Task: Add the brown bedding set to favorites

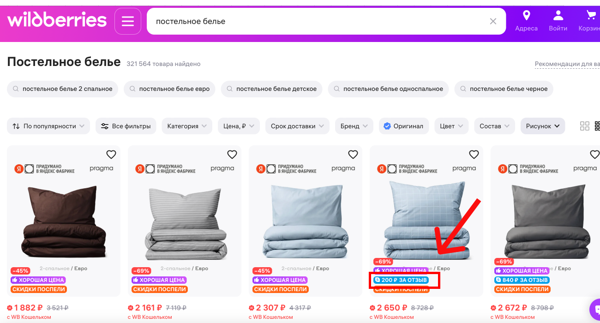Action: [111, 155]
